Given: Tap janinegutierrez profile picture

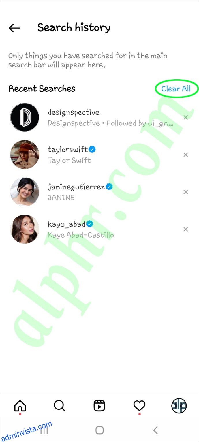Looking at the screenshot, I should [25, 192].
